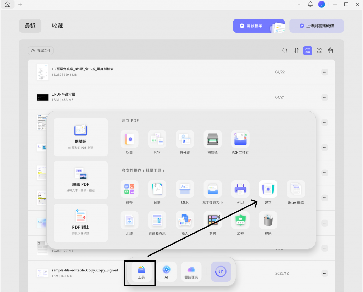The width and height of the screenshot is (363, 292).
Task: Open the 掃描儀 scanner tool
Action: pos(213,139)
